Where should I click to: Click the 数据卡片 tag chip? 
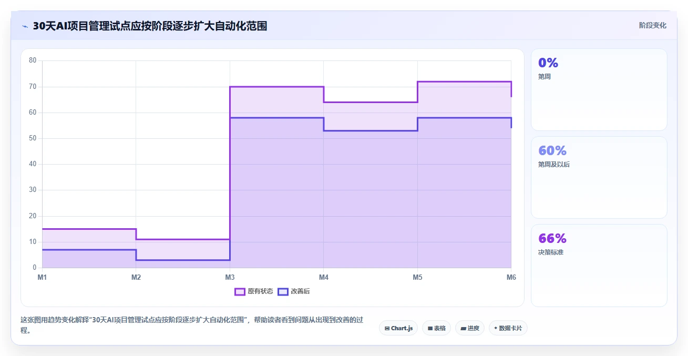coord(508,328)
